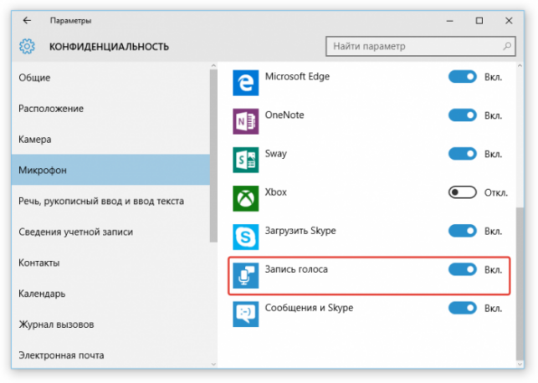Maximize the Параметры window
This screenshot has width=538, height=383.
point(479,21)
